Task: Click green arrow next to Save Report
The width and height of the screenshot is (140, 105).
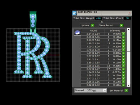Action: [122, 25]
